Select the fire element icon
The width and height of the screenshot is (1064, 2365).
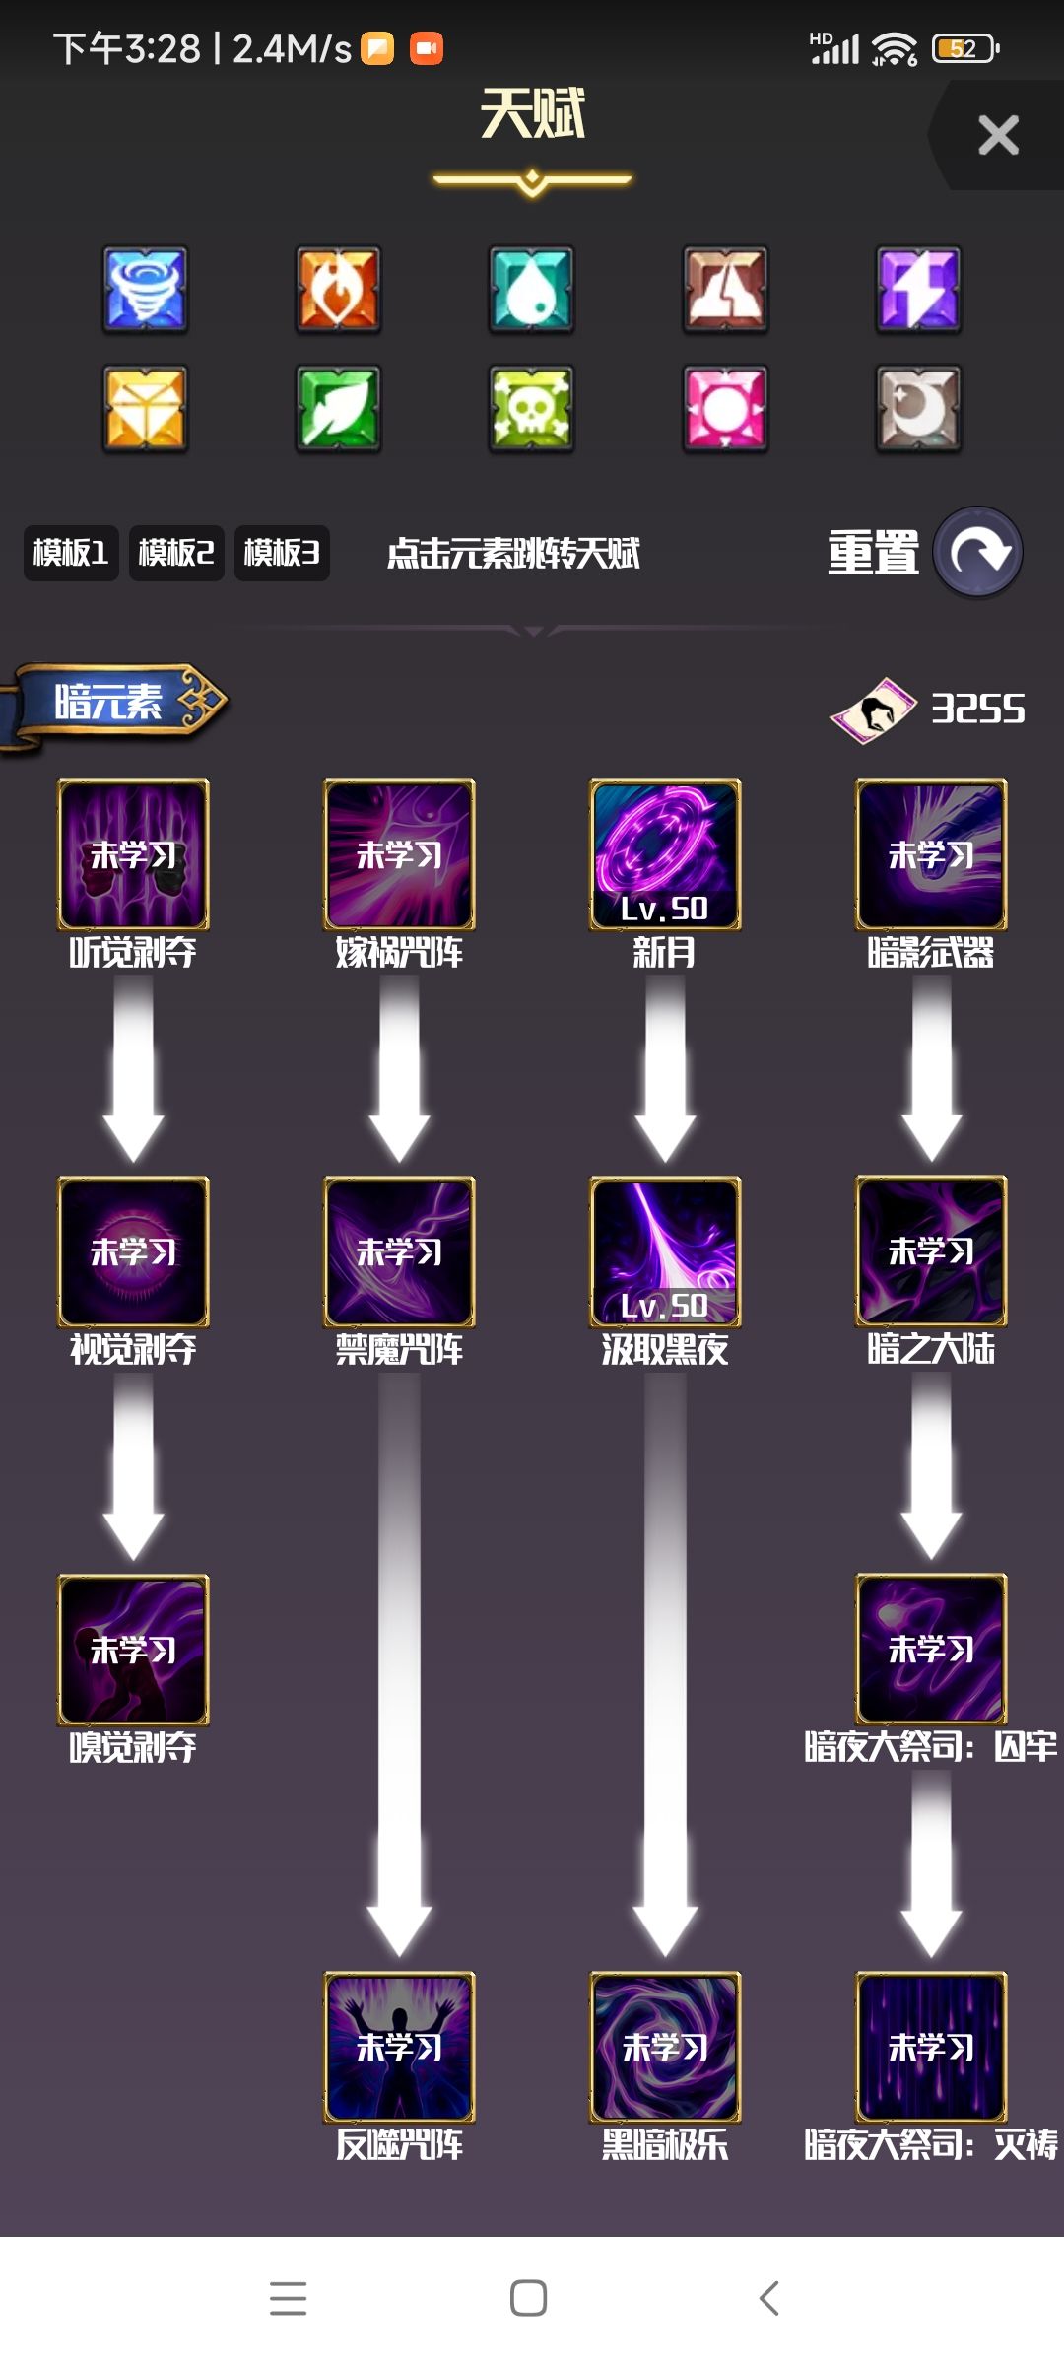point(339,289)
